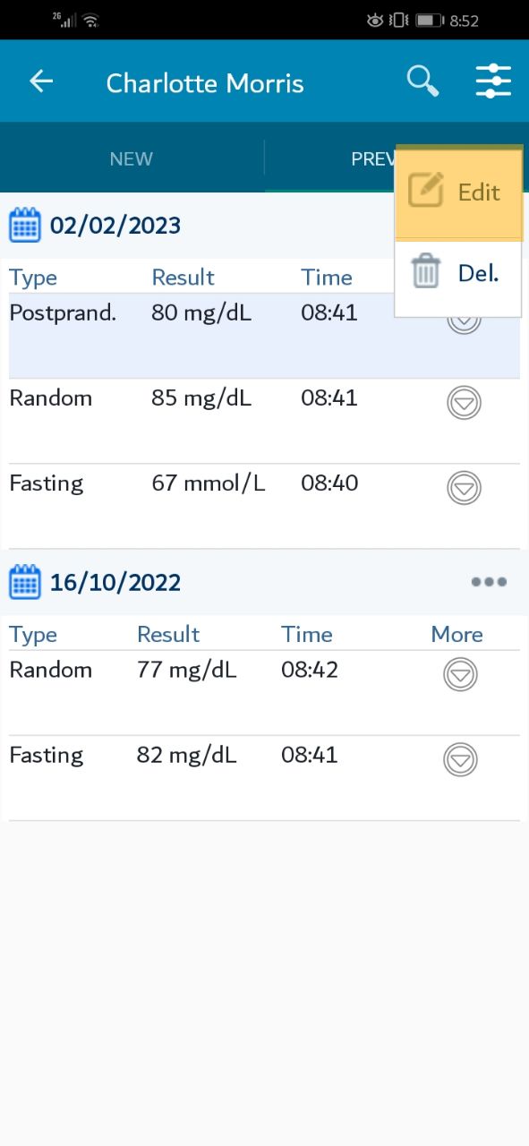
Task: Open search with the magnifier icon
Action: tap(422, 81)
